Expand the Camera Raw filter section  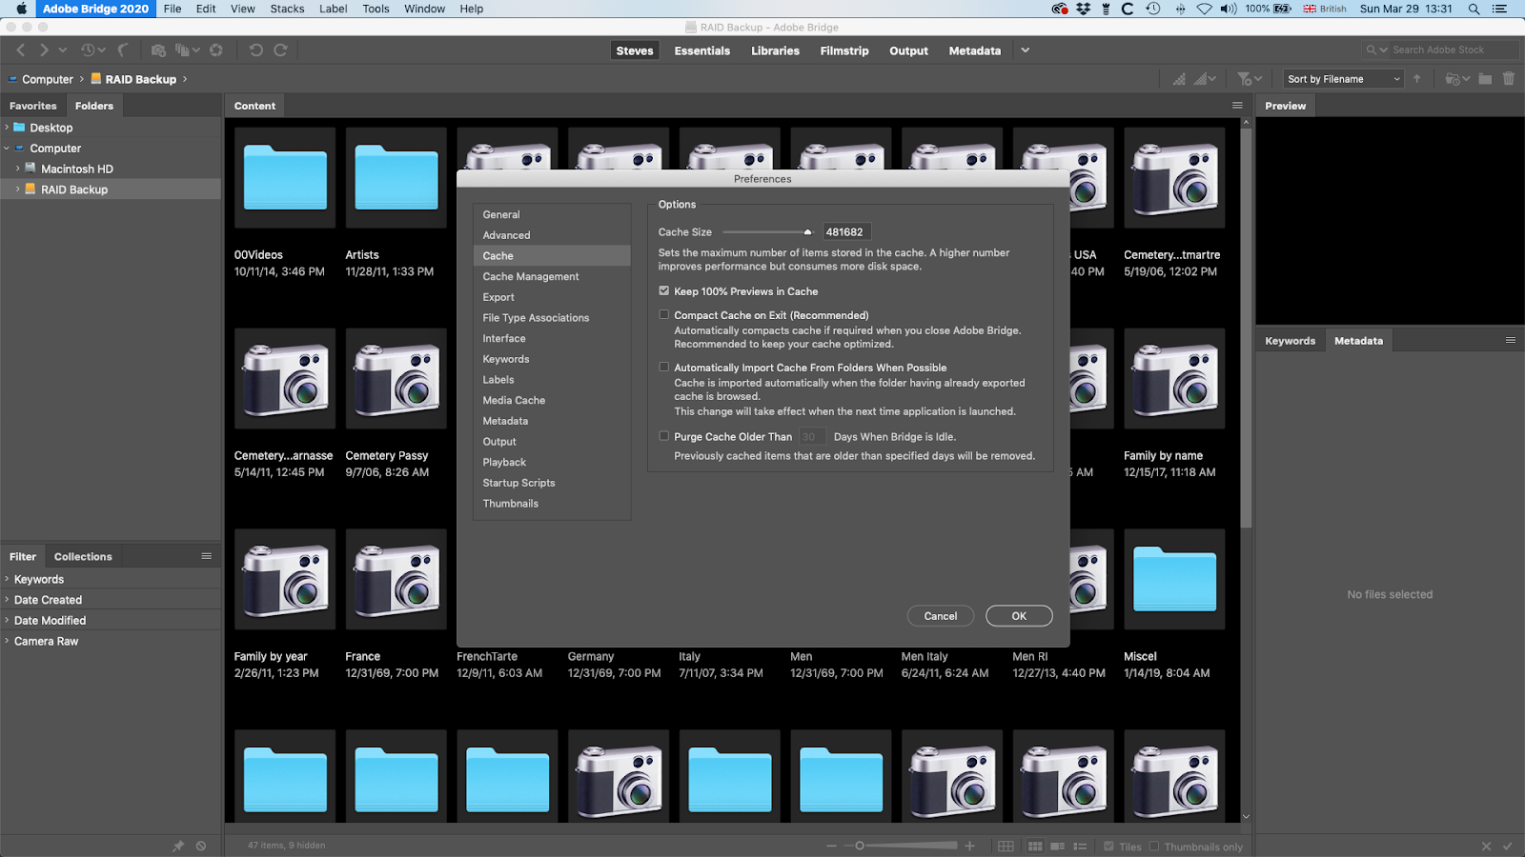7,641
